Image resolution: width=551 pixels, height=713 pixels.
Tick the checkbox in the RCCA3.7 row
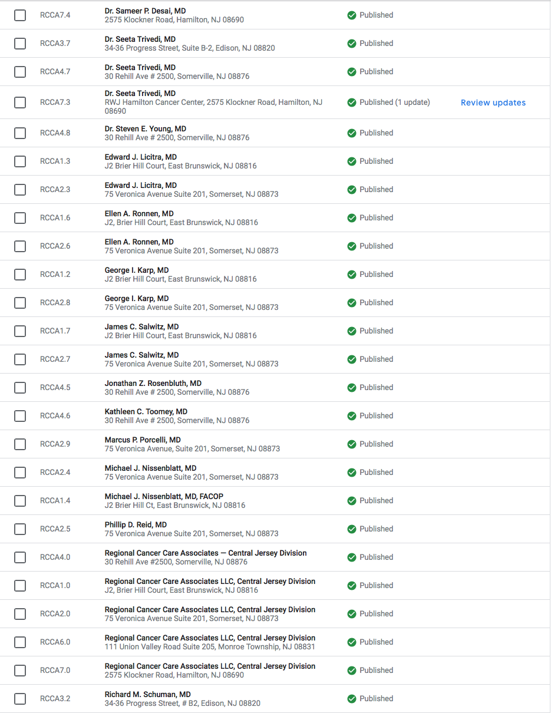pyautogui.click(x=20, y=44)
